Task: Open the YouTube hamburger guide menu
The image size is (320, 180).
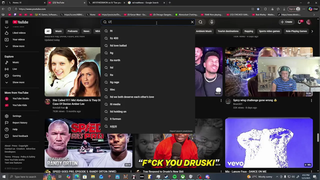Action: (x=7, y=22)
